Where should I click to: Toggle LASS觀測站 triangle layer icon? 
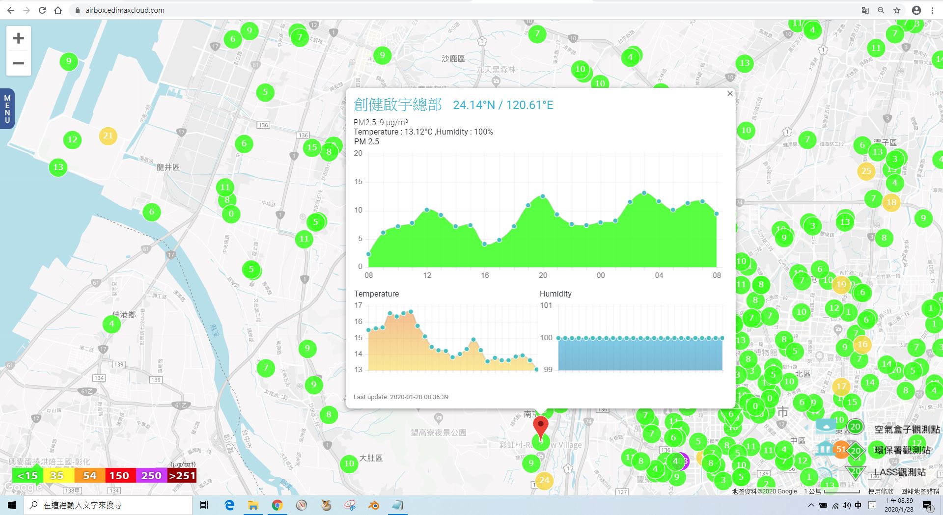tap(855, 472)
